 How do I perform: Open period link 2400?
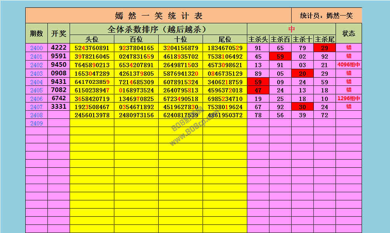coord(37,48)
